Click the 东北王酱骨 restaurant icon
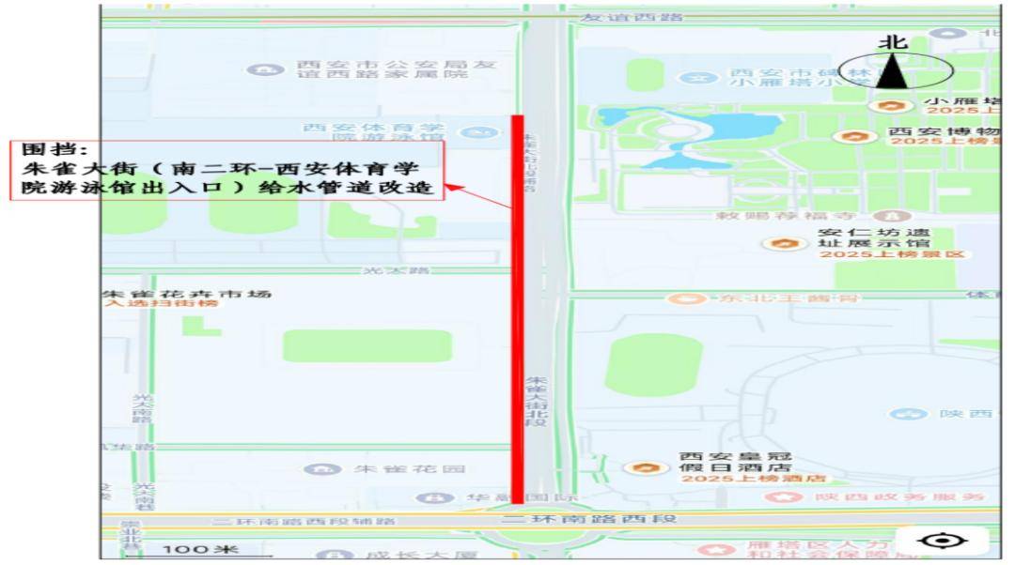Screen dimensions: 1015x565 tap(687, 298)
